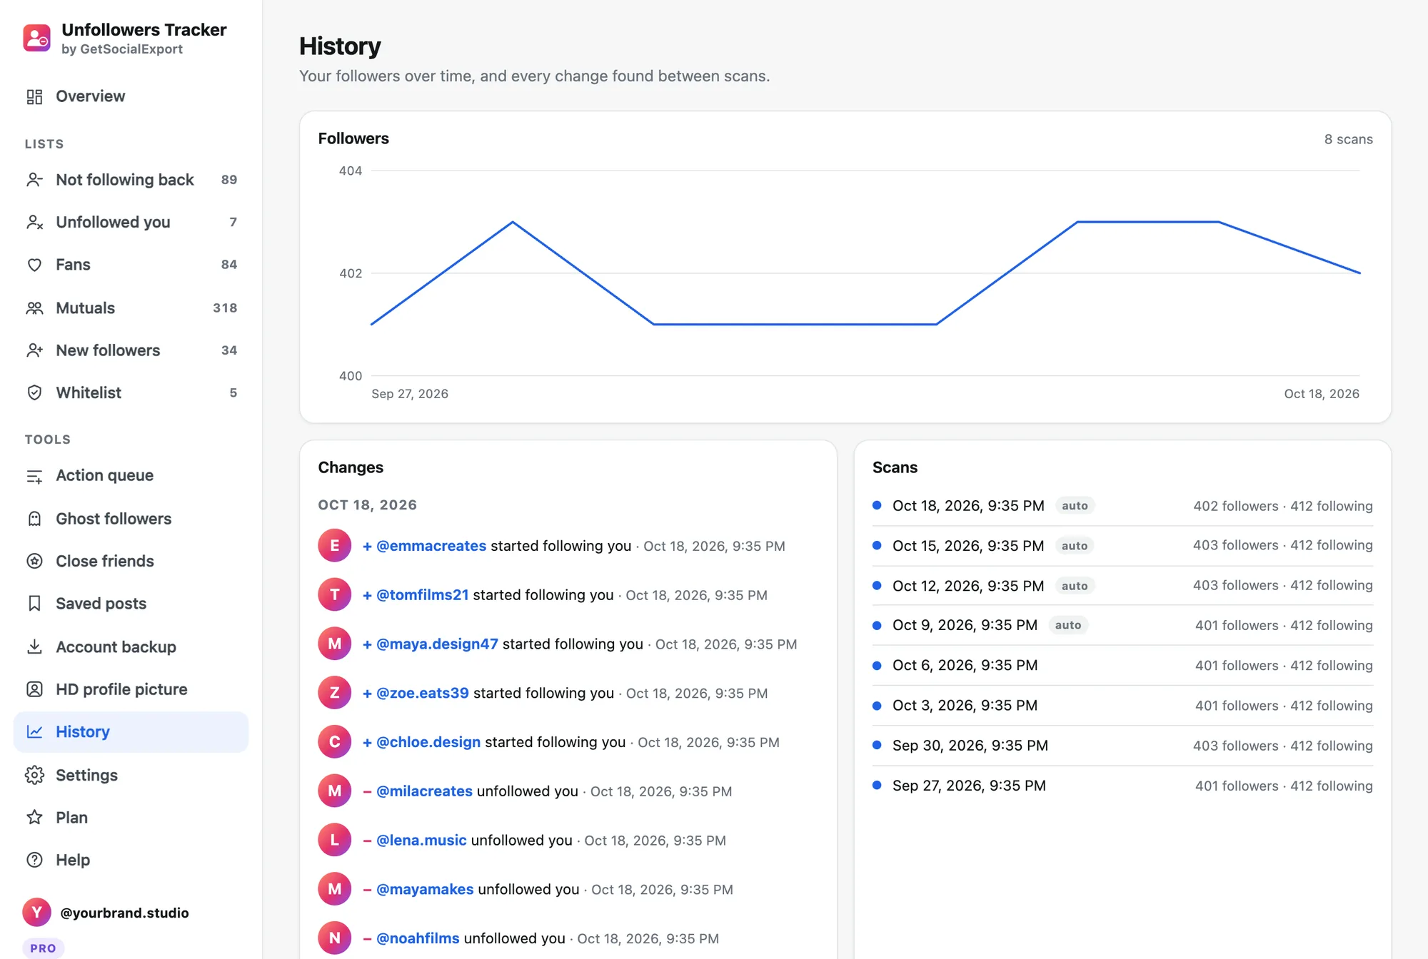The height and width of the screenshot is (959, 1428).
Task: Click the Oct 6, 2026 scan entry
Action: [x=1122, y=665]
